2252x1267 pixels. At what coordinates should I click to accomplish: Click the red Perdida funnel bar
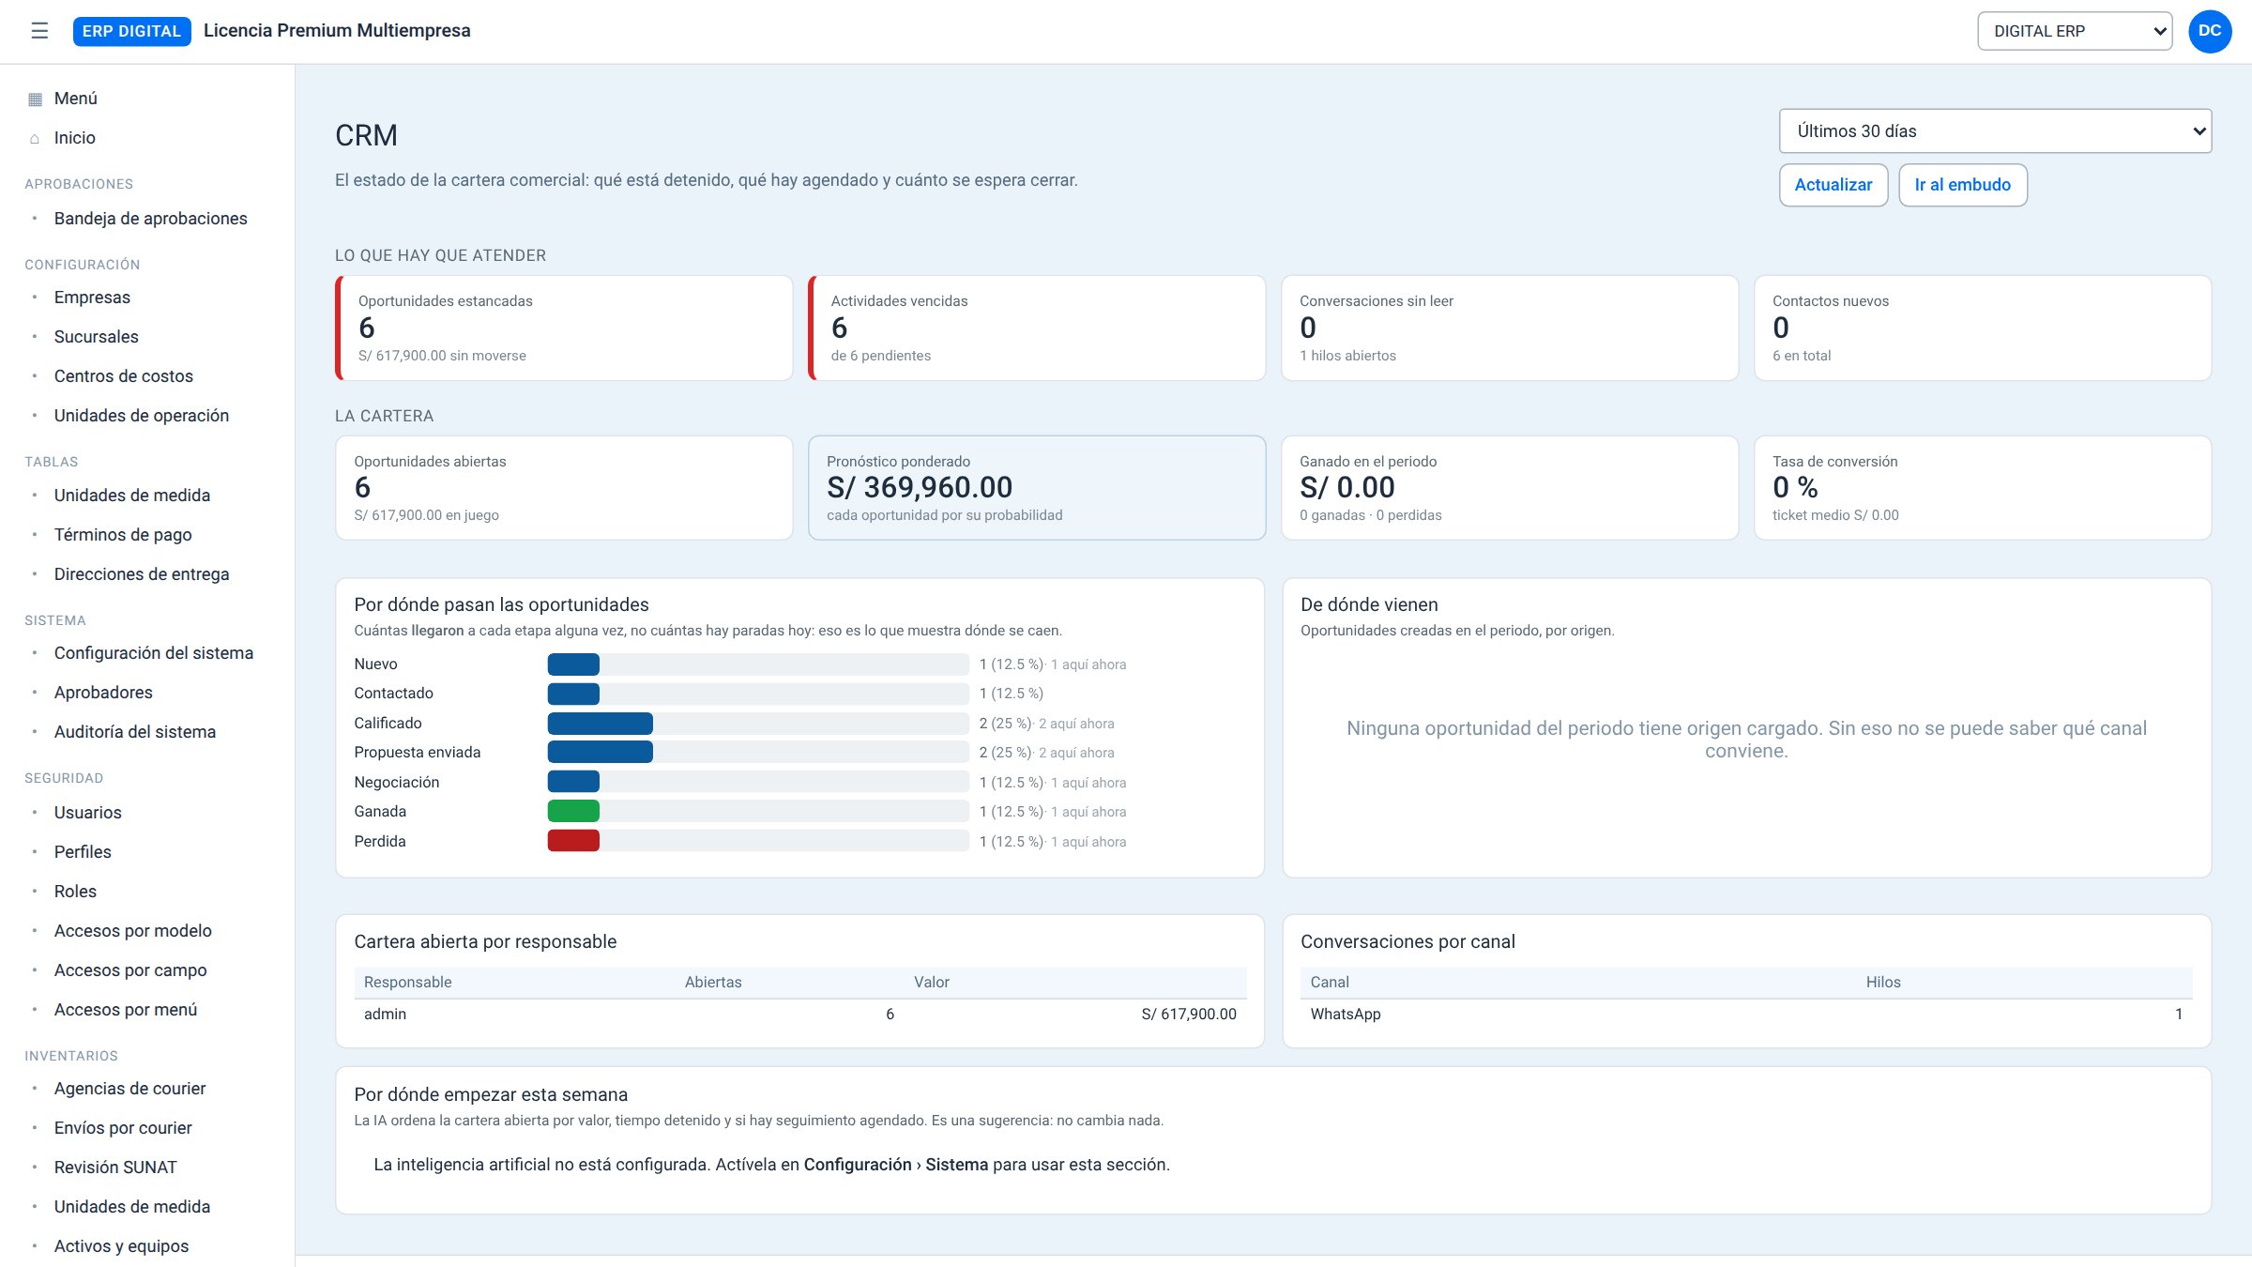pos(573,841)
